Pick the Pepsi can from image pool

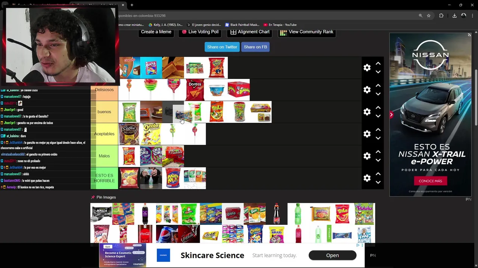pos(167,234)
